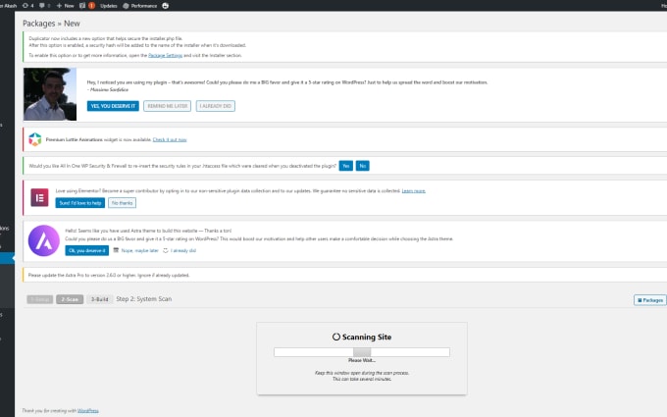Click the Packages breadcrumb title

38,24
